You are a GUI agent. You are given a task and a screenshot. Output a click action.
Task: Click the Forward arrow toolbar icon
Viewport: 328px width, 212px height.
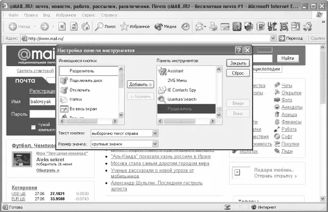click(44, 27)
